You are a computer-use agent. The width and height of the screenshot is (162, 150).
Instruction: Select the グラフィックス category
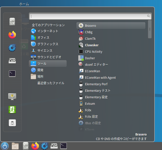click(x=48, y=44)
